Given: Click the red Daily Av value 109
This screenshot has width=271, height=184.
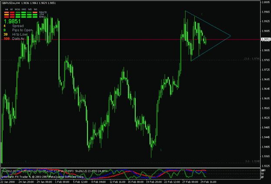Looking at the screenshot, I should pos(7,39).
